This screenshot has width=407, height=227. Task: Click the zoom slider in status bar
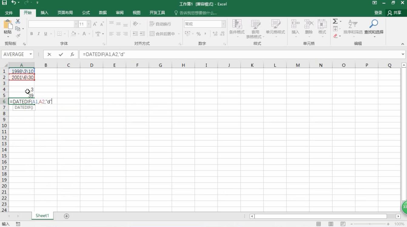(x=370, y=224)
